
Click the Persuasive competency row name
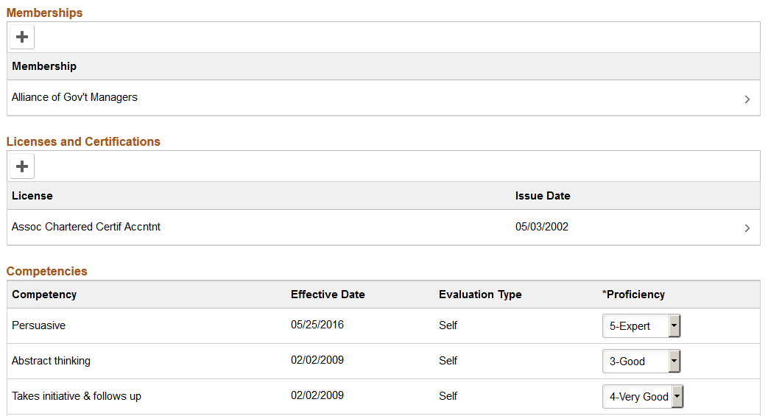pyautogui.click(x=39, y=325)
